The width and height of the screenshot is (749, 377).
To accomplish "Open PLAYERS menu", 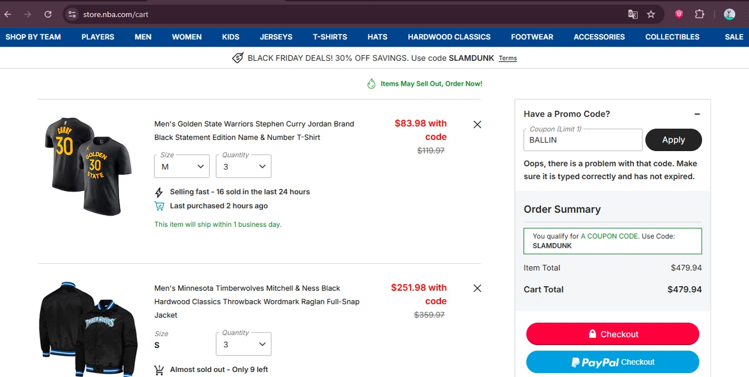I will (98, 37).
